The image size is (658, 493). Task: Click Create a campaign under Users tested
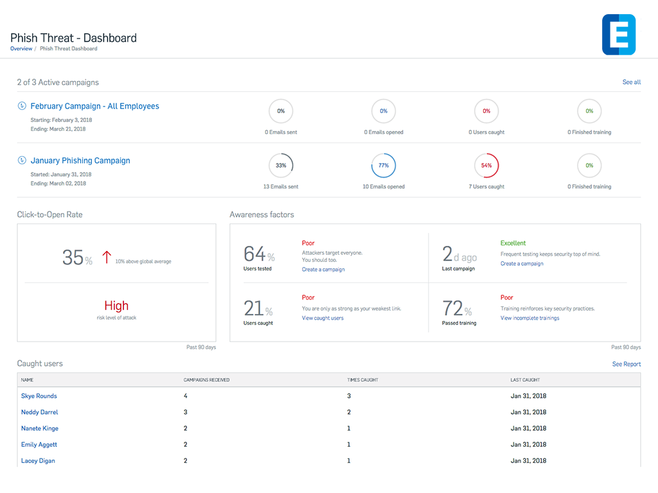(x=323, y=270)
